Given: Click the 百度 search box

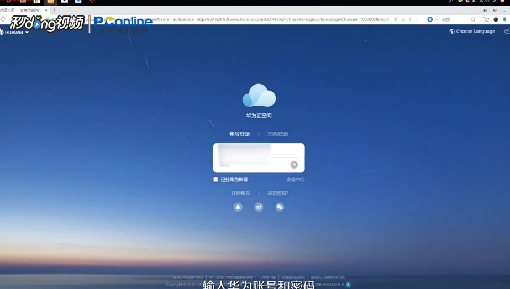Looking at the screenshot, I should pyautogui.click(x=455, y=19).
